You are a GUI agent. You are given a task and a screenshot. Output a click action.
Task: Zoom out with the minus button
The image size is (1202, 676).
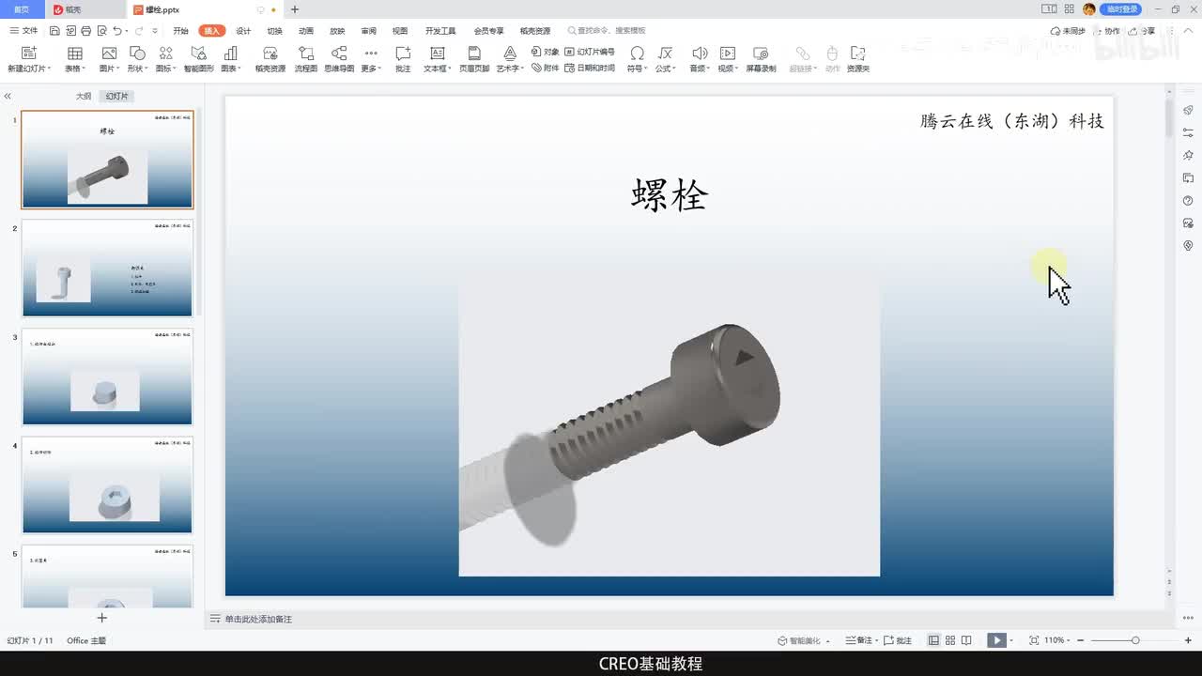1080,640
